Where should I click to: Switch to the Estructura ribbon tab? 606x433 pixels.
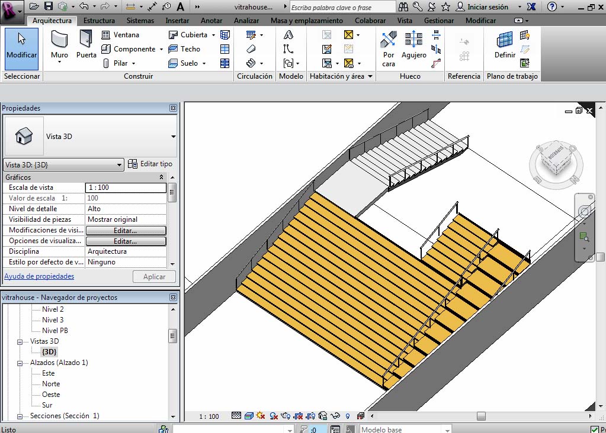coord(99,20)
